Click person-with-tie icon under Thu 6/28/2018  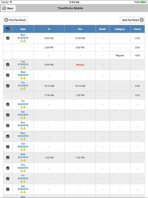pyautogui.click(x=24, y=171)
